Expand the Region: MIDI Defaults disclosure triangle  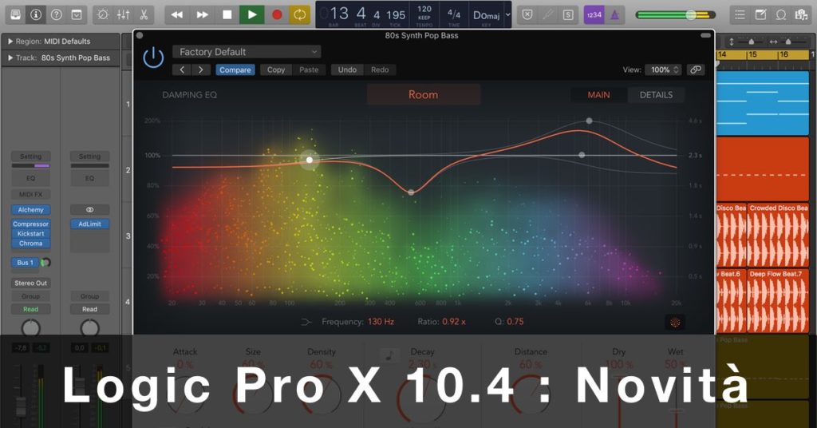tap(10, 42)
